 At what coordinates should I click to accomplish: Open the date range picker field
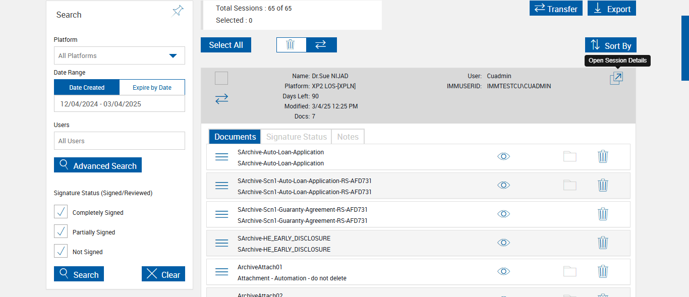(120, 104)
